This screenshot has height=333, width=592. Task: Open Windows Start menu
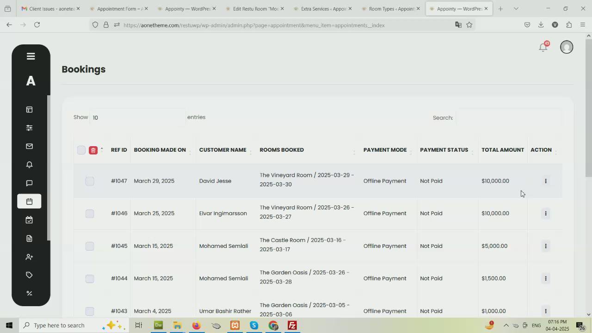click(9, 326)
